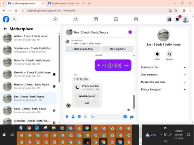Screen dimensions: 194x145
Task: Expand Media, files and links section
Action: 163,82
